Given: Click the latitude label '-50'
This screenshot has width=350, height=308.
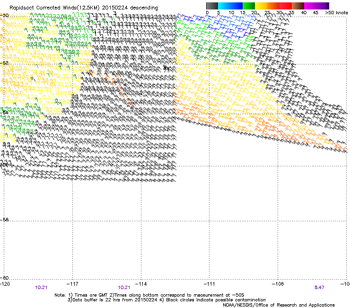Looking at the screenshot, I should pyautogui.click(x=4, y=16).
